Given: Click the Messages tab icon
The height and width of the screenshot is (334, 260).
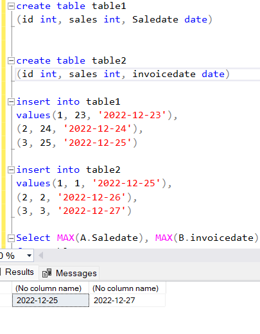Looking at the screenshot, I should [x=47, y=273].
